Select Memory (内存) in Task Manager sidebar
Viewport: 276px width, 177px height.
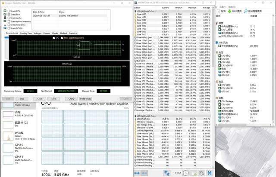[x=19, y=114]
